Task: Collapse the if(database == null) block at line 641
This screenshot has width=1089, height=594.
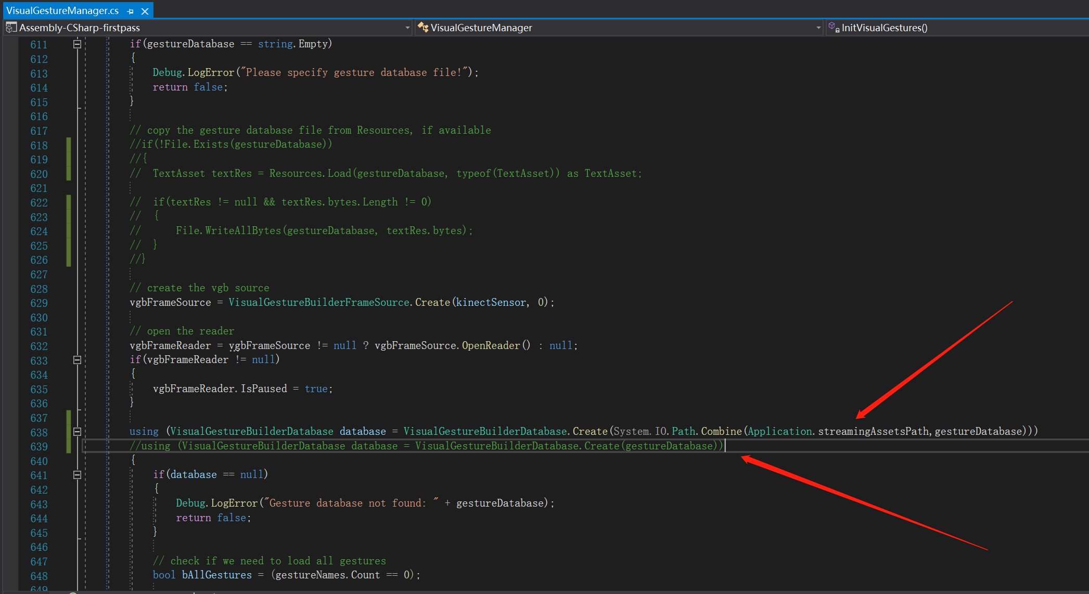Action: click(76, 475)
